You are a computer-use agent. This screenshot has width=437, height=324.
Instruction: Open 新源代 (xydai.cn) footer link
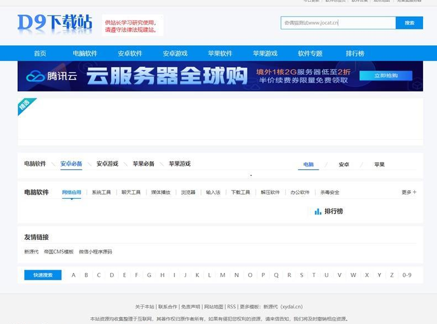click(283, 307)
